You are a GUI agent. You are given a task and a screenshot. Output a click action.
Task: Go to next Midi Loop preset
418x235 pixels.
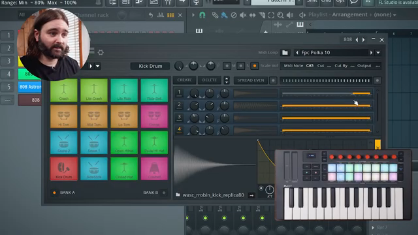point(371,52)
